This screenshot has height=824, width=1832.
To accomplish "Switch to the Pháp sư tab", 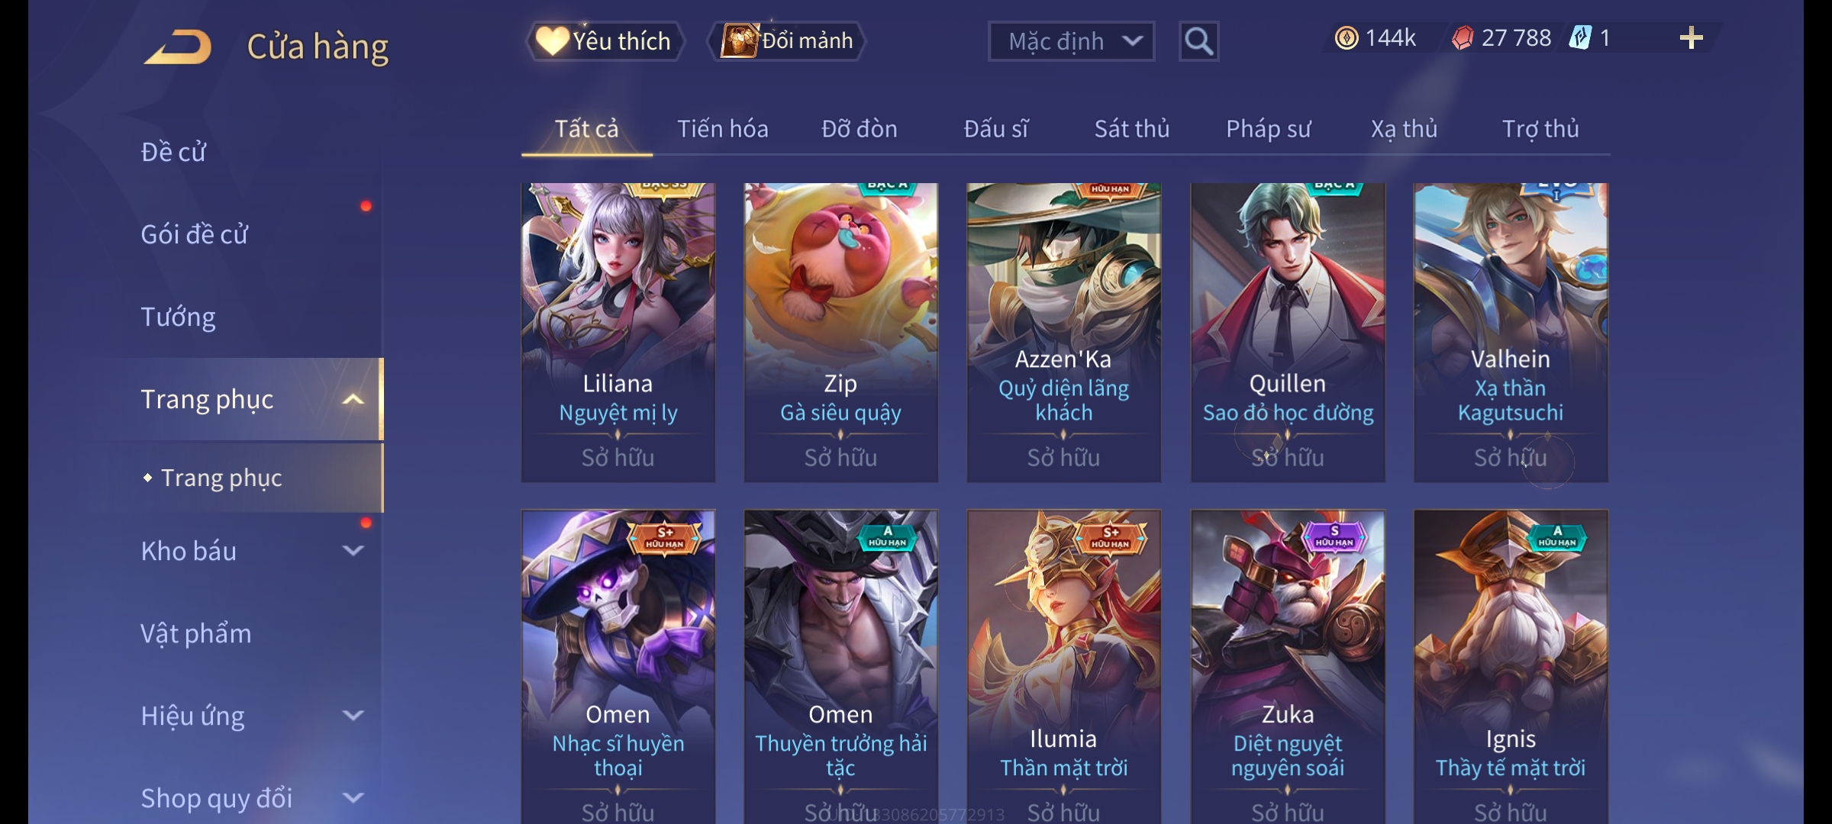I will point(1268,129).
